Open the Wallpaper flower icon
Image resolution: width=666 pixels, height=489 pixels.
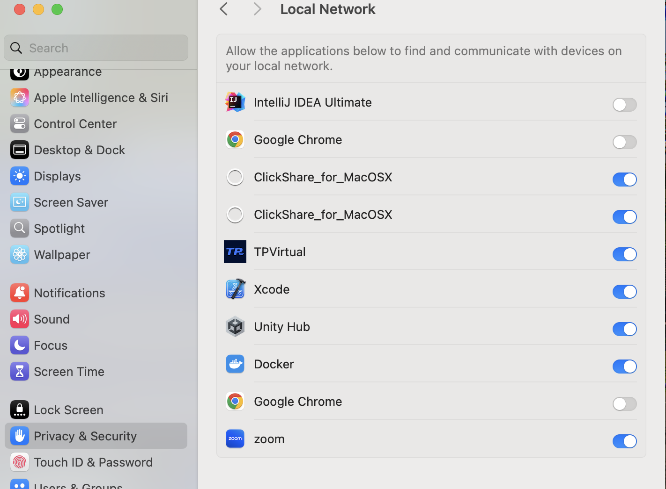point(20,255)
